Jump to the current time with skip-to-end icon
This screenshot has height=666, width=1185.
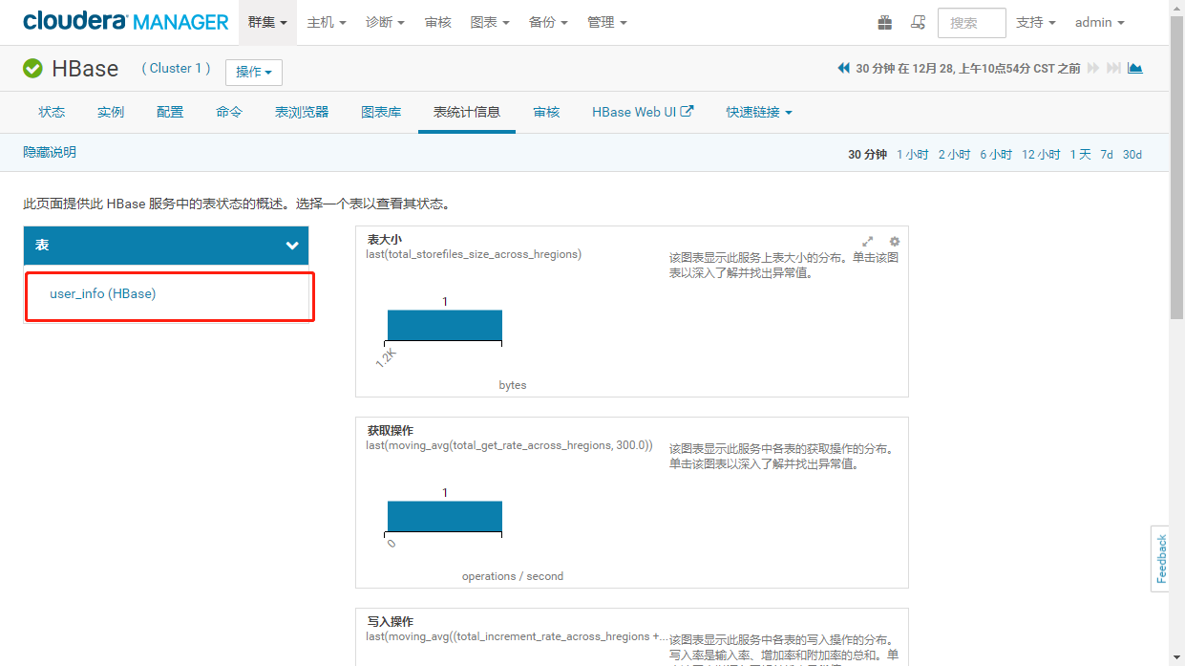tap(1114, 69)
